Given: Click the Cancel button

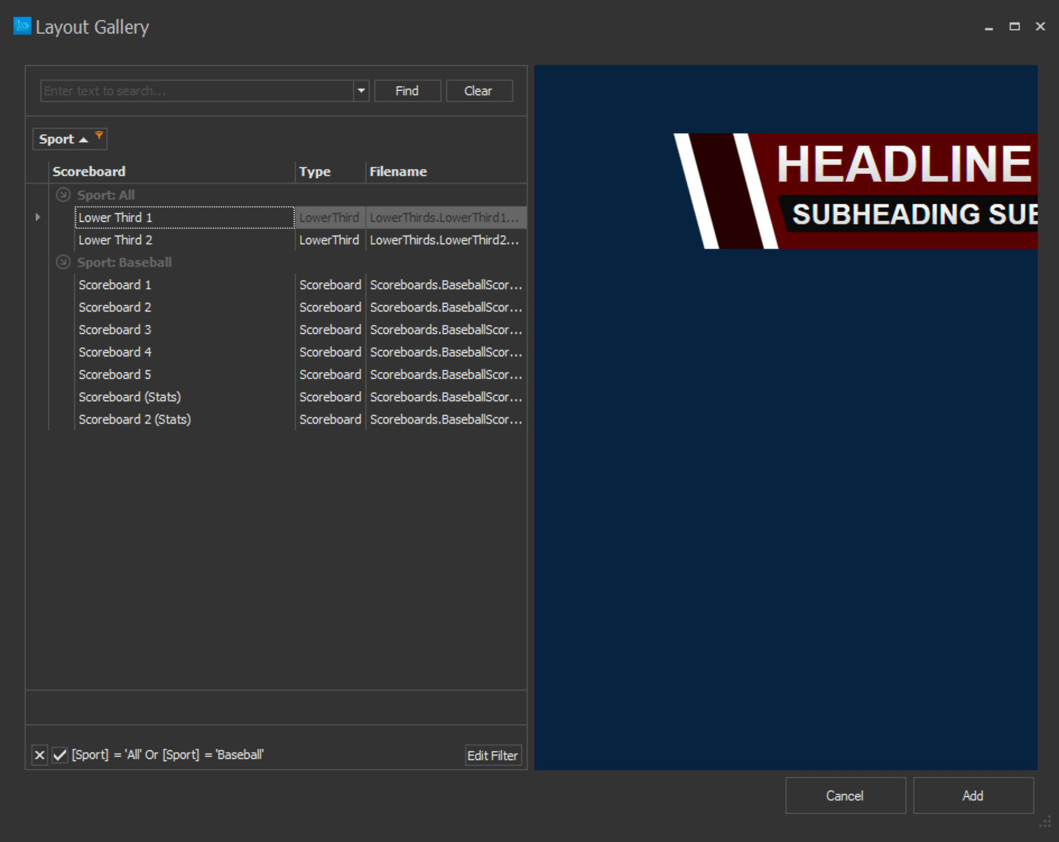Looking at the screenshot, I should click(x=846, y=795).
